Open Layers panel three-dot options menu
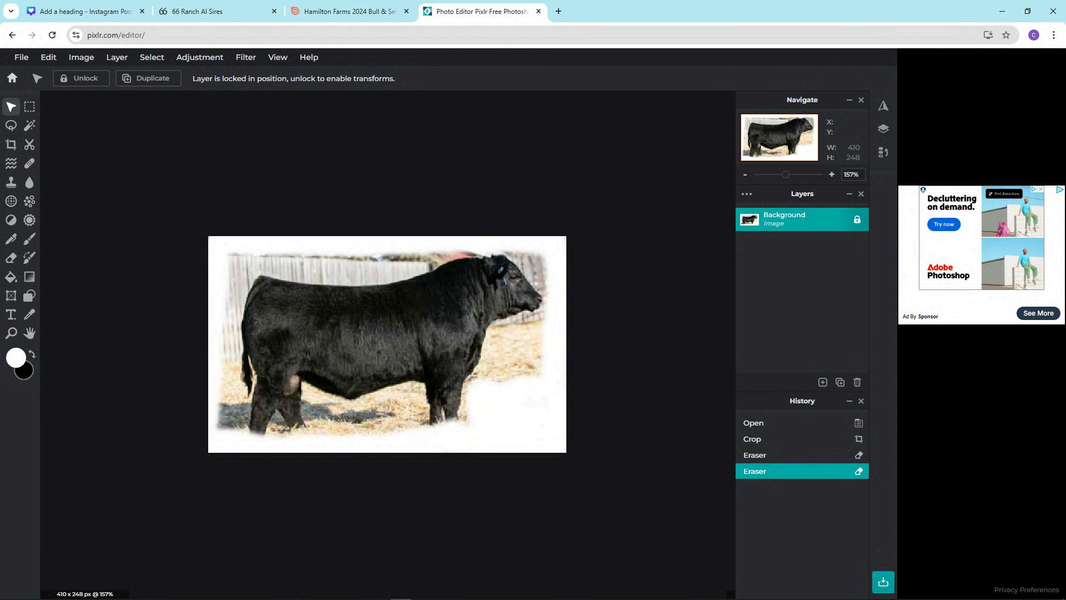 747,194
